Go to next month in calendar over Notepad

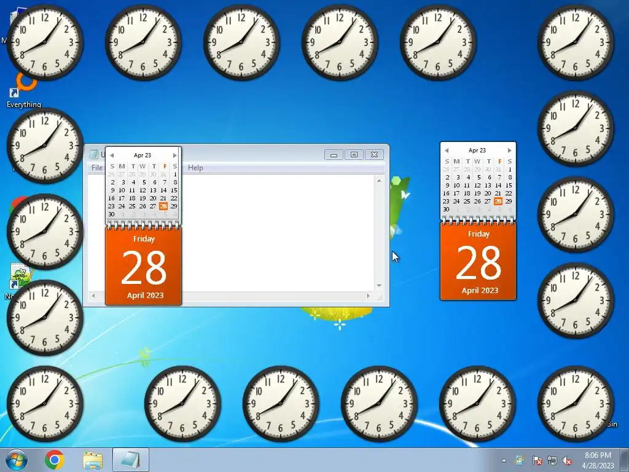pyautogui.click(x=174, y=155)
